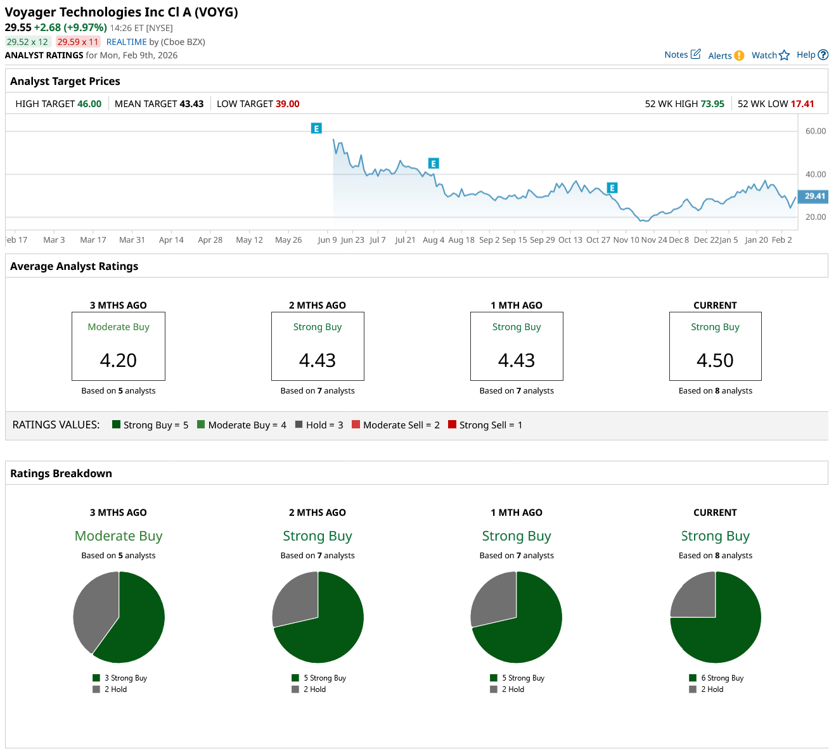This screenshot has height=749, width=829.
Task: Click the Strong Buy = 5 legend swatch
Action: tap(116, 425)
